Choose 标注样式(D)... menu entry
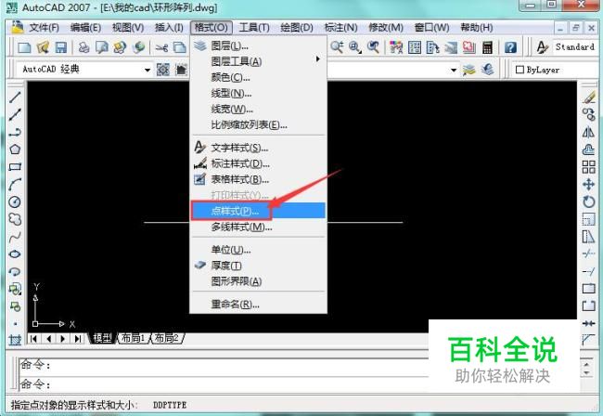Viewport: 603px width, 416px height. [259, 163]
